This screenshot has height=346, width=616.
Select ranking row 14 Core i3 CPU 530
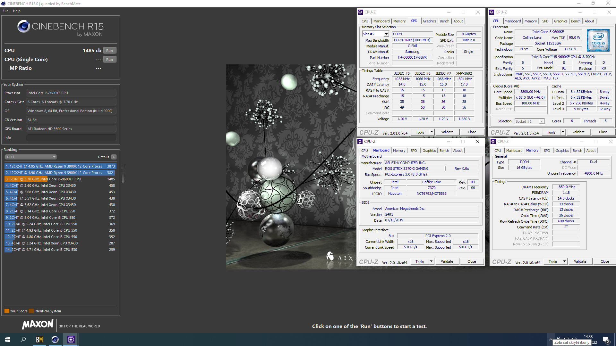tap(60, 250)
